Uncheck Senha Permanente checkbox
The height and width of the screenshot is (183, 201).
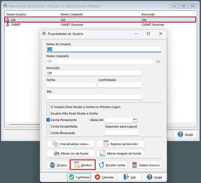pyautogui.click(x=48, y=120)
